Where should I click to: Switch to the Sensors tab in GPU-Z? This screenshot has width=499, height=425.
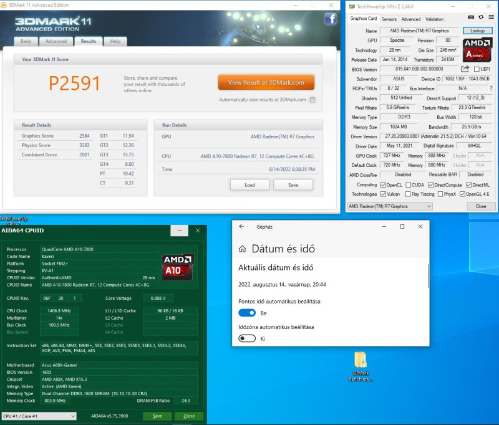(389, 19)
